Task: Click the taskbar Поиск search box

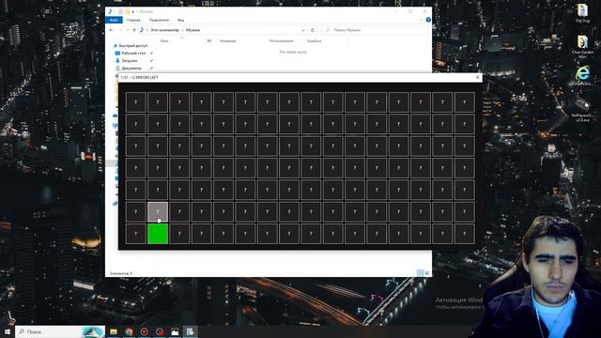Action: (60, 331)
